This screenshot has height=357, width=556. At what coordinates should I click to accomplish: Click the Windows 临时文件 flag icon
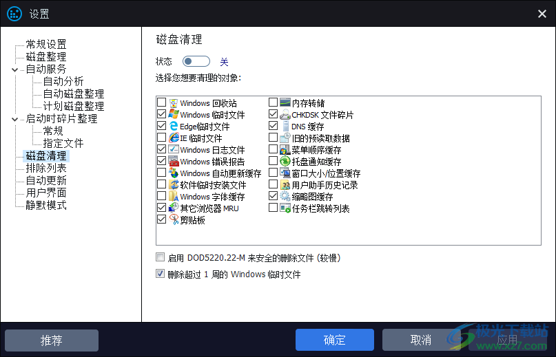pyautogui.click(x=174, y=114)
